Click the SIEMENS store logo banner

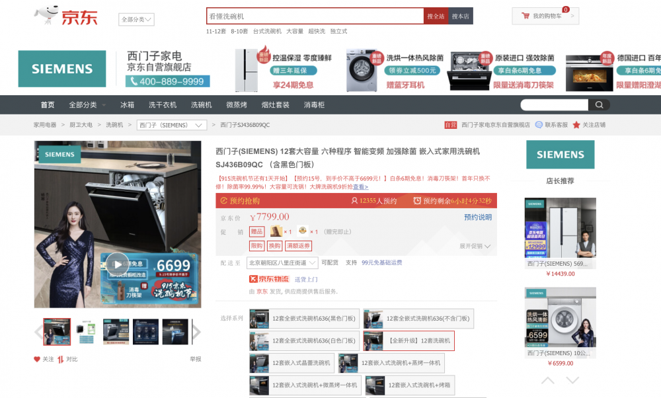[62, 69]
